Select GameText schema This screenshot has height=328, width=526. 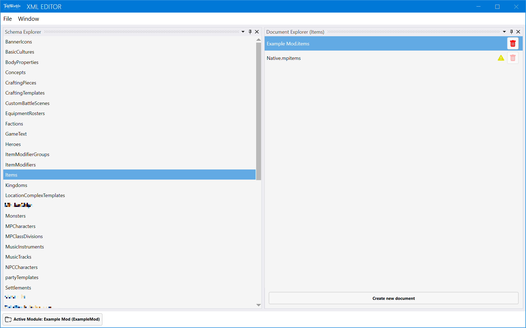(x=129, y=134)
